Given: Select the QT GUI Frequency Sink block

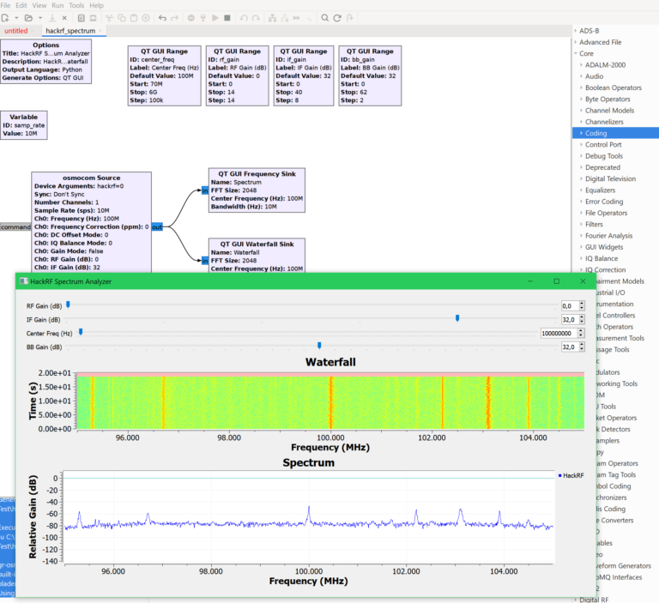Looking at the screenshot, I should 257,190.
